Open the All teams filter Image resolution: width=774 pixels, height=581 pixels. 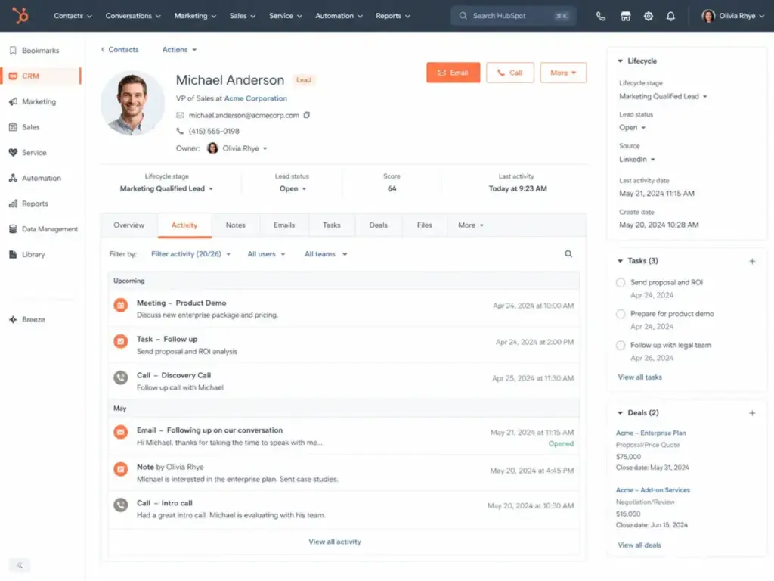[x=326, y=254]
